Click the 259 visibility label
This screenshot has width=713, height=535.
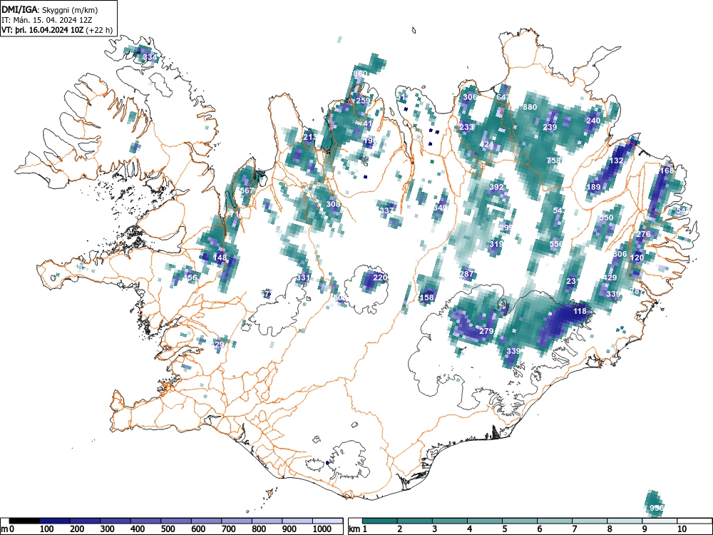click(x=363, y=101)
